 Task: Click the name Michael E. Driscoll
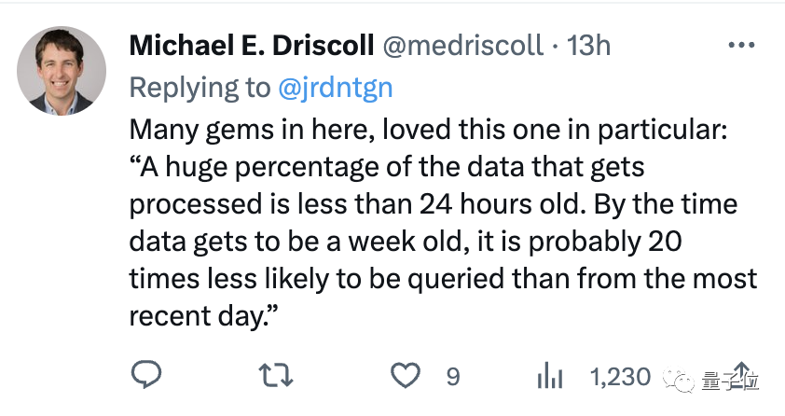pyautogui.click(x=251, y=45)
